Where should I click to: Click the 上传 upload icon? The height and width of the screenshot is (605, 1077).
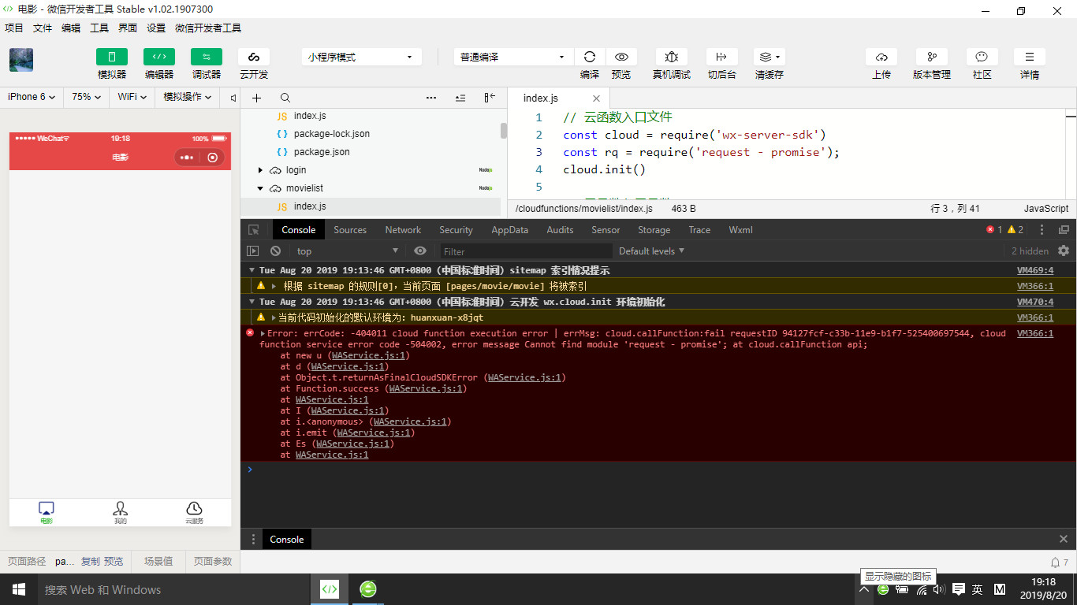pyautogui.click(x=881, y=57)
